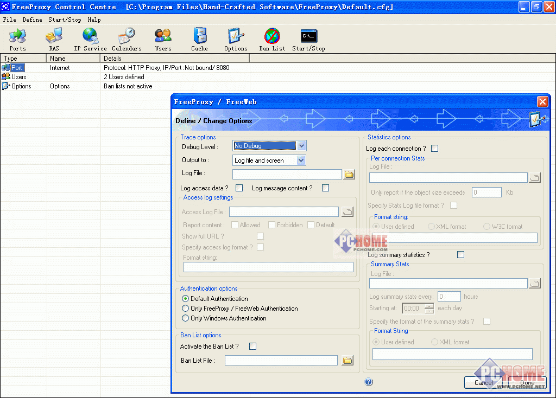Viewport: 556px width, 398px height.
Task: Enable Log summary statistics checkbox
Action: pos(460,255)
